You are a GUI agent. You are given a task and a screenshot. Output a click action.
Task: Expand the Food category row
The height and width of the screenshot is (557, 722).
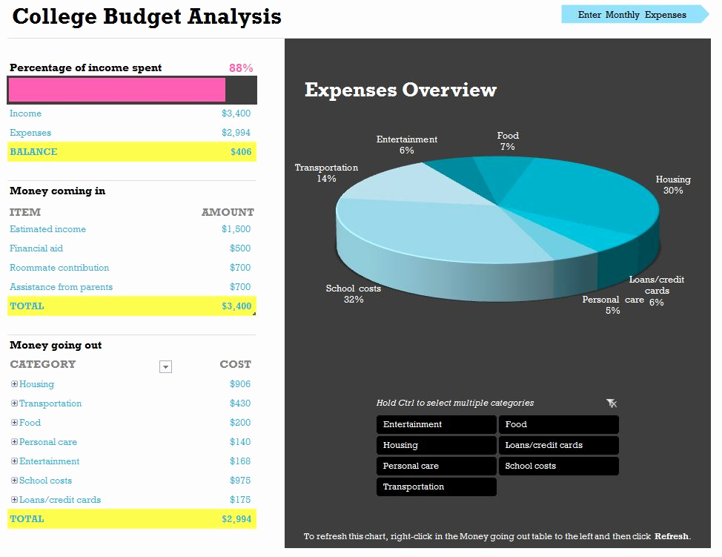[14, 423]
